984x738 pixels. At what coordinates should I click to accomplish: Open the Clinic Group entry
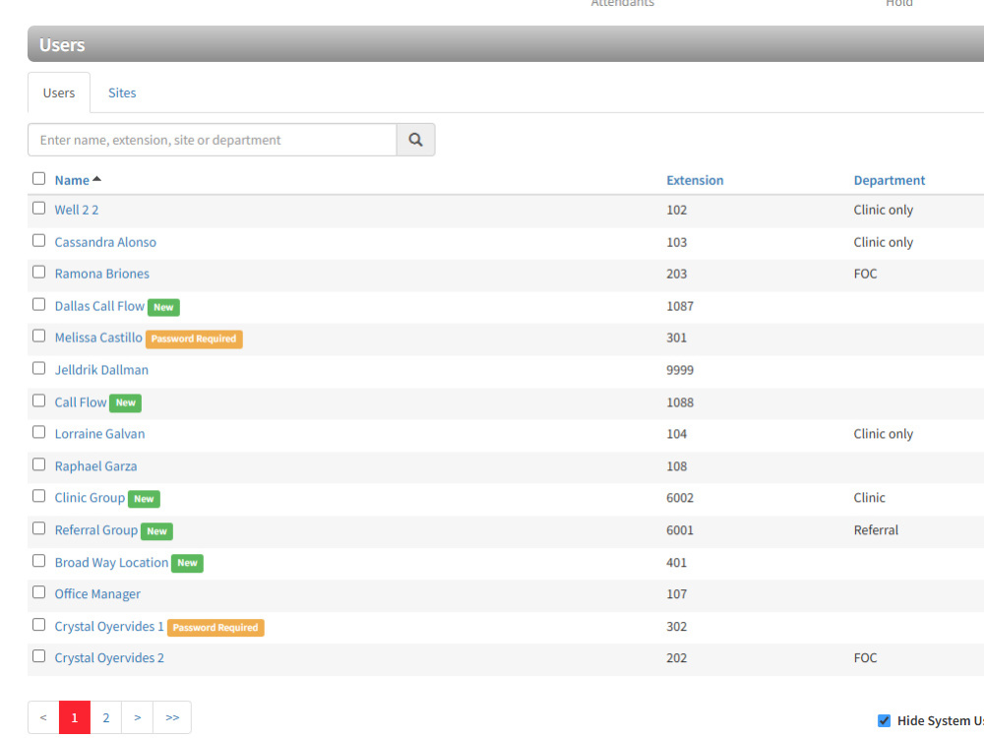click(90, 498)
